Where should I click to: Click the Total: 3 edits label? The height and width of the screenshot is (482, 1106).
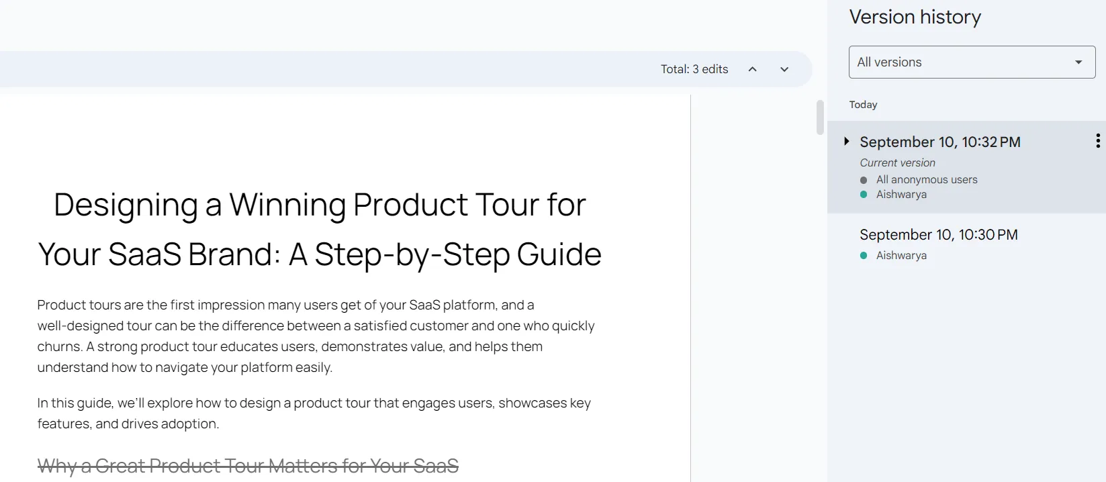pyautogui.click(x=694, y=69)
